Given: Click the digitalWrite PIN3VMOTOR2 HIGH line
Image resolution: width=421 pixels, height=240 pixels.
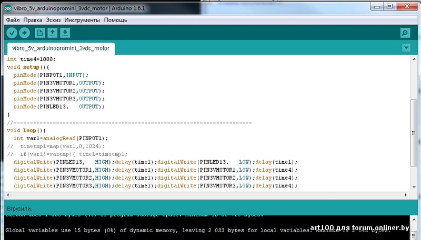Looking at the screenshot, I should coord(155,178).
